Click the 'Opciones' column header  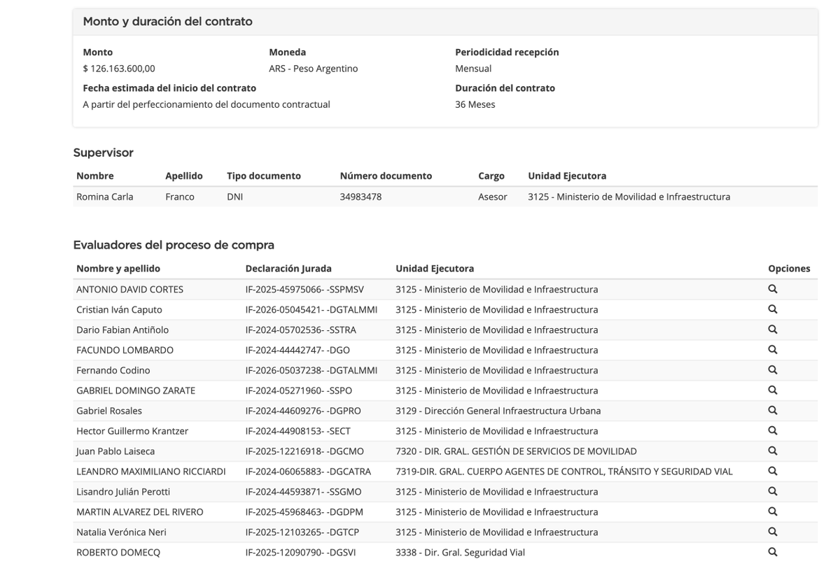tap(789, 269)
